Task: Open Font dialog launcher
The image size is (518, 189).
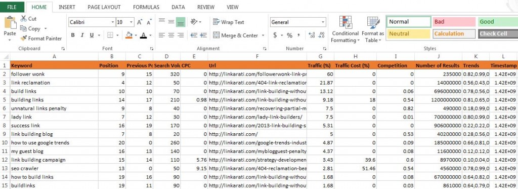Action: pyautogui.click(x=152, y=49)
